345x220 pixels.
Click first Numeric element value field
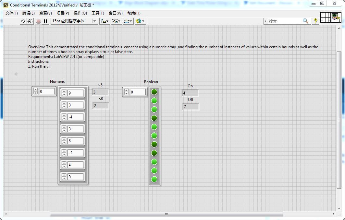click(76, 93)
